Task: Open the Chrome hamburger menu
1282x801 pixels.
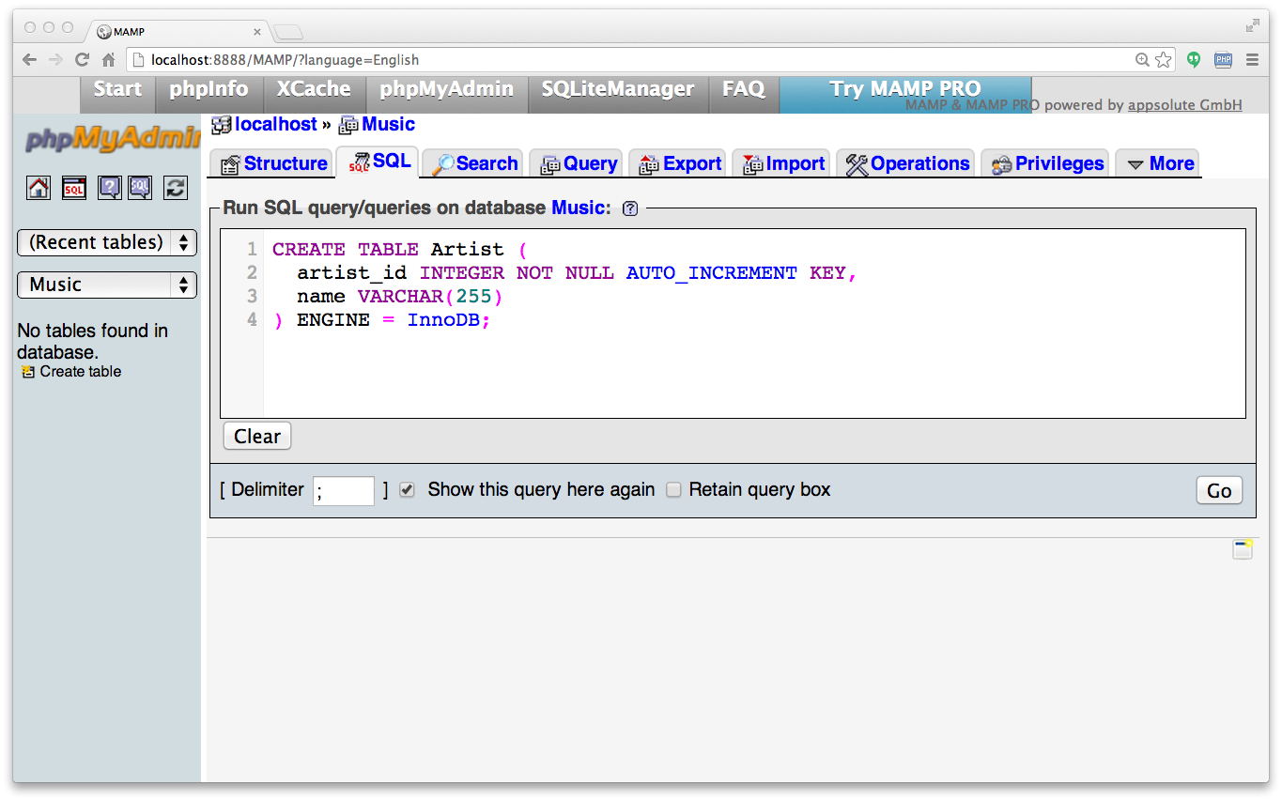Action: point(1252,59)
